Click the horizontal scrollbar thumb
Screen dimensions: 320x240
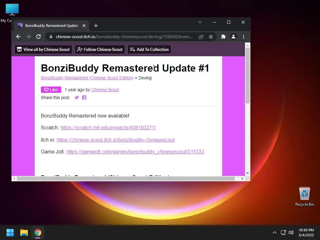coord(126,178)
